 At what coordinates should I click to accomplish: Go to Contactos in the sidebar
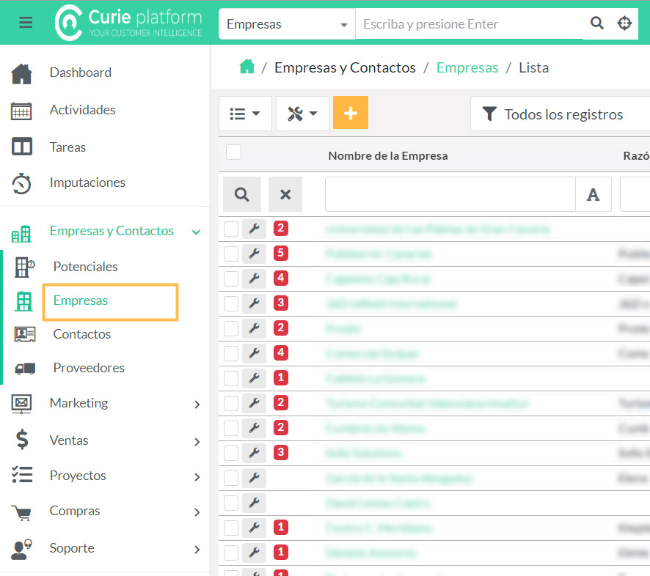pyautogui.click(x=81, y=334)
